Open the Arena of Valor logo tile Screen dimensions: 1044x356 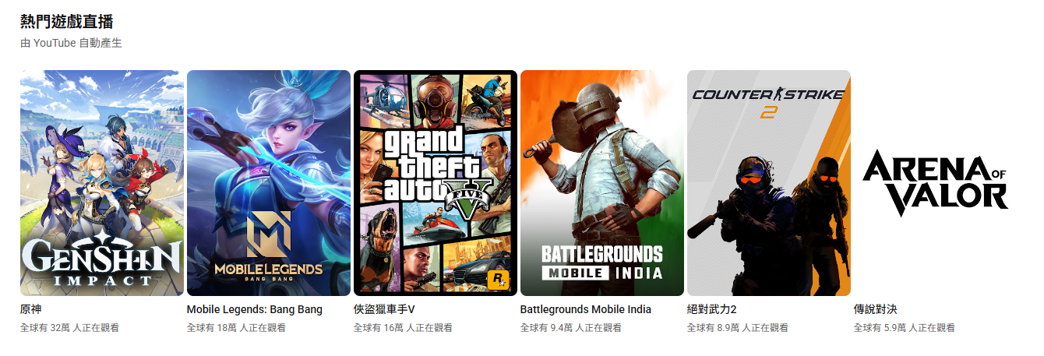(936, 183)
